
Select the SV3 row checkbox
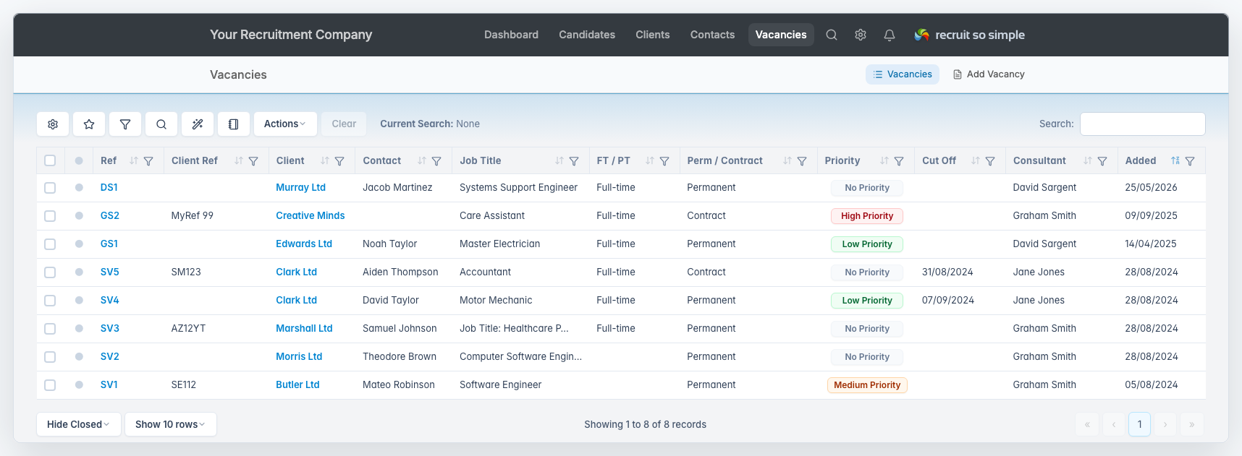point(50,329)
